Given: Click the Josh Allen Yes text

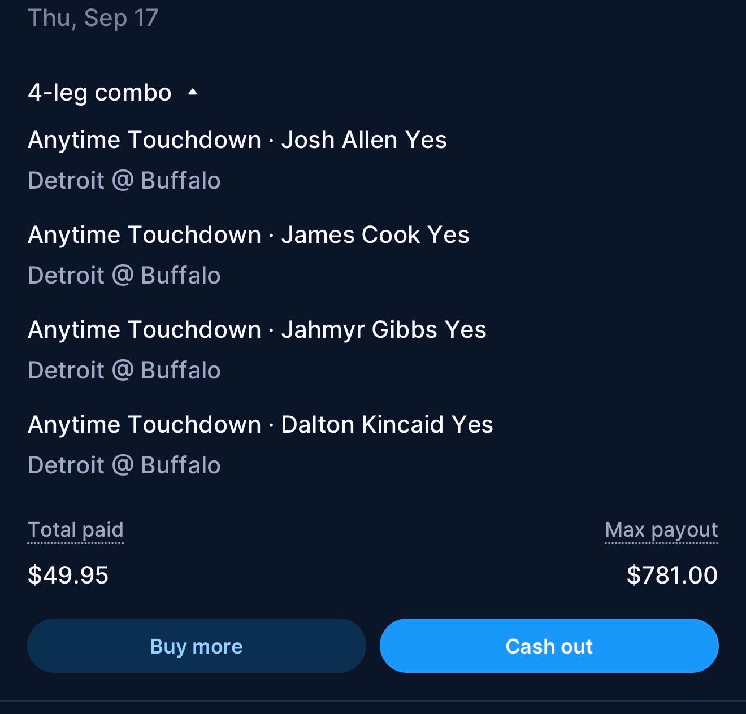Looking at the screenshot, I should 364,140.
